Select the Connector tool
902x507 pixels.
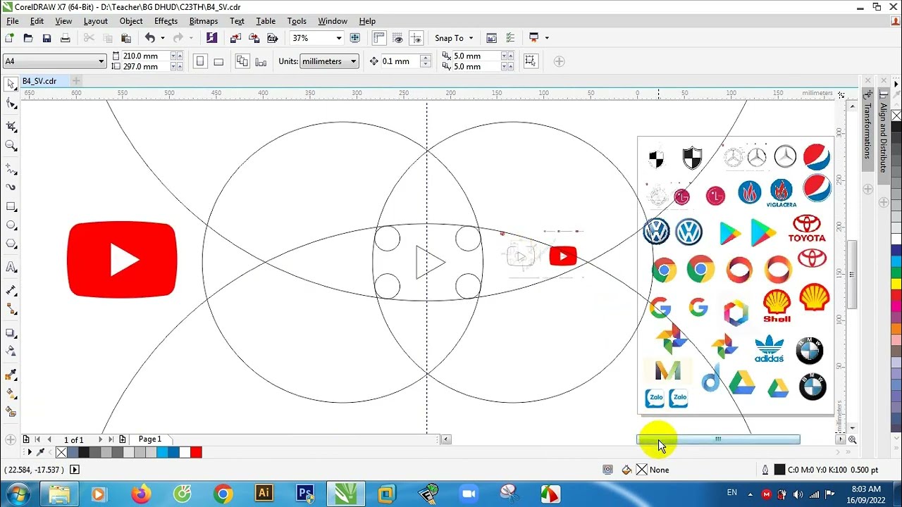tap(11, 309)
